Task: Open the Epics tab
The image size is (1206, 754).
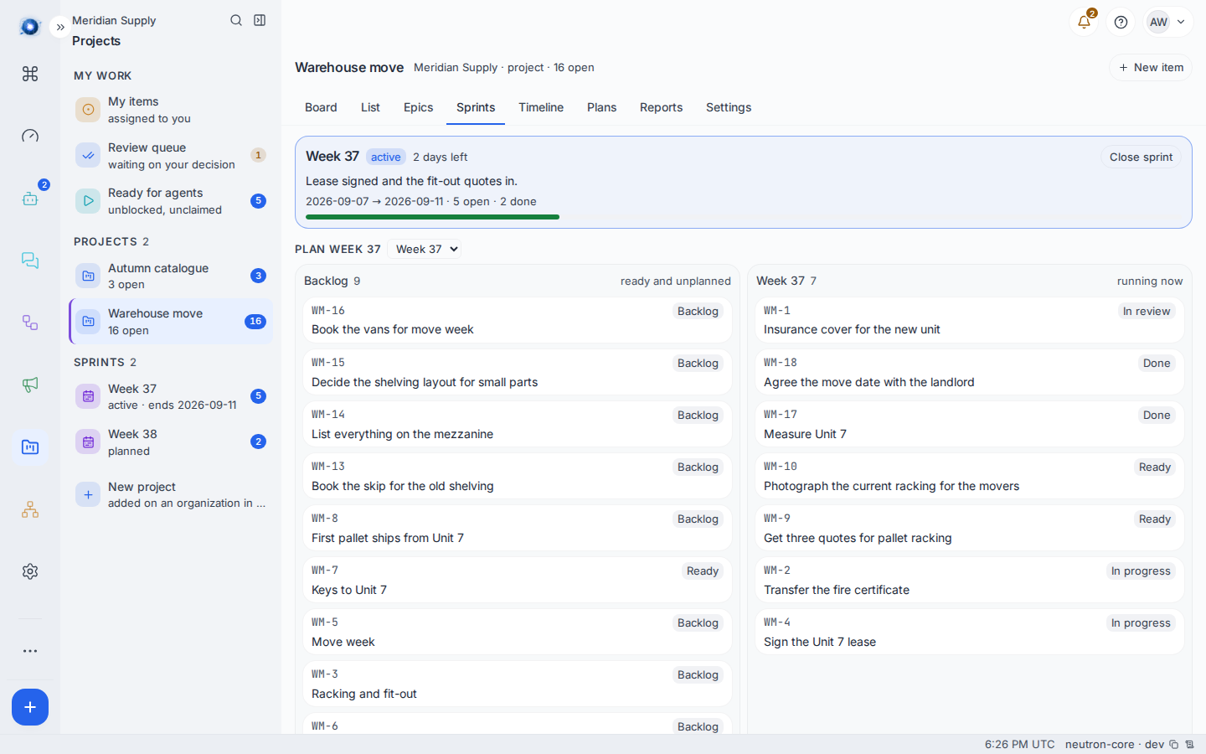Action: 418,107
